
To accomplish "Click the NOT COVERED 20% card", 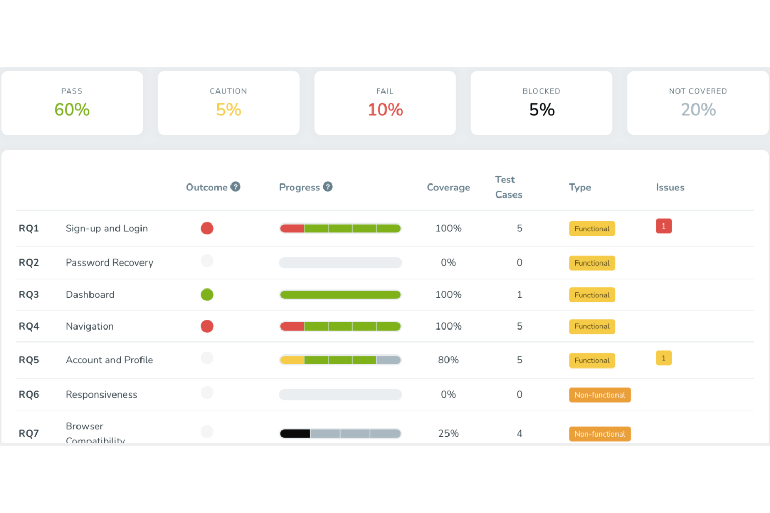I will point(698,102).
